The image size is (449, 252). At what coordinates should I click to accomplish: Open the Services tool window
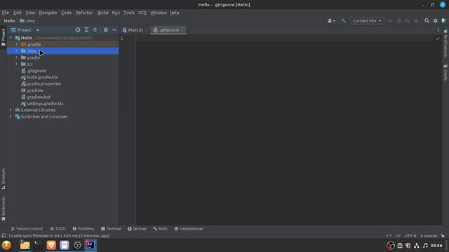pyautogui.click(x=138, y=229)
